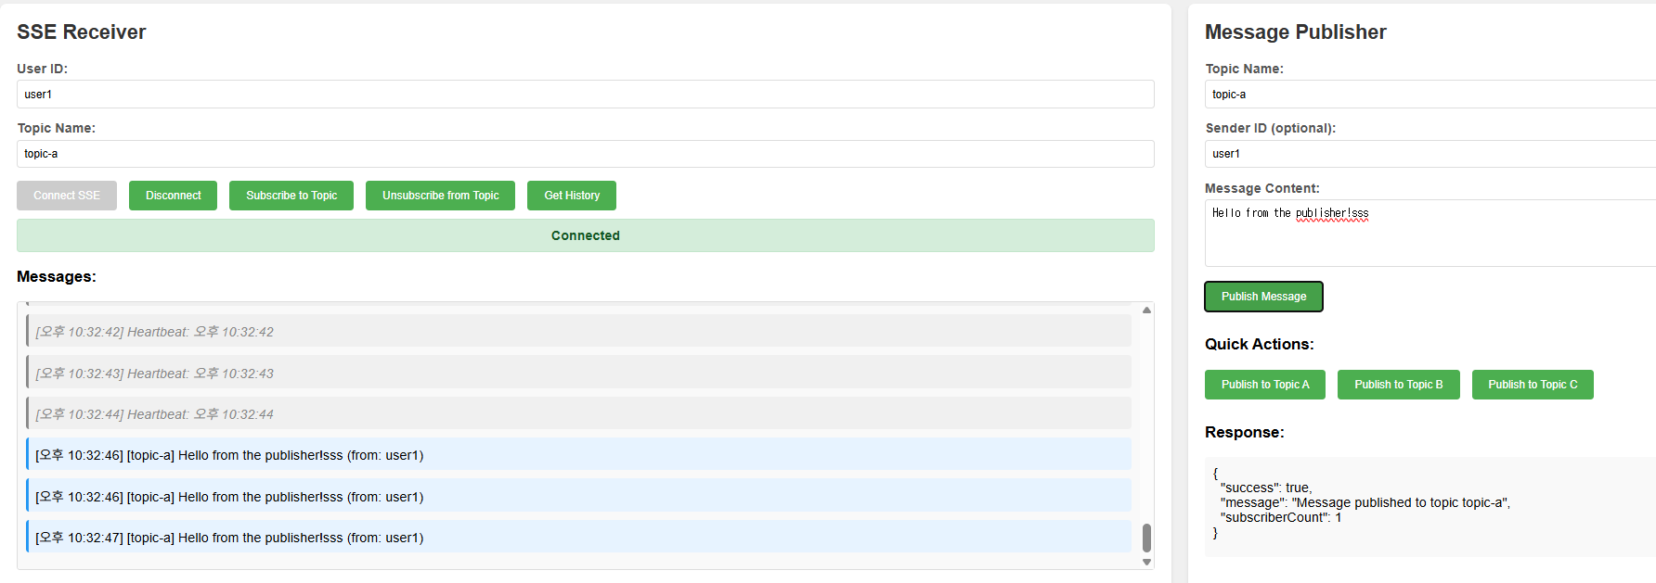Image resolution: width=1656 pixels, height=583 pixels.
Task: Select the 10:32:42 Heartbeat message
Action: point(577,332)
